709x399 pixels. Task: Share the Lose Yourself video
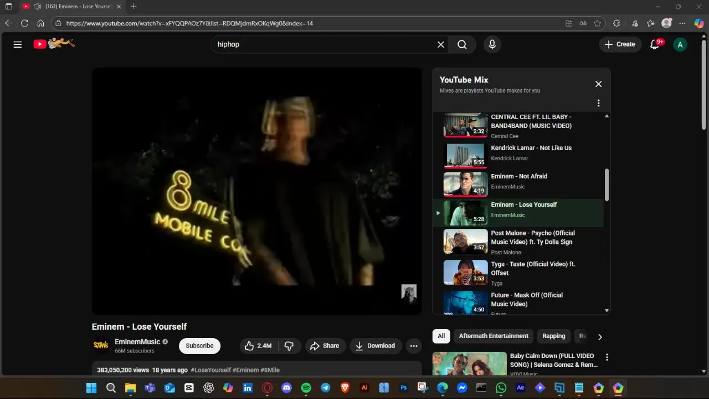pyautogui.click(x=325, y=346)
